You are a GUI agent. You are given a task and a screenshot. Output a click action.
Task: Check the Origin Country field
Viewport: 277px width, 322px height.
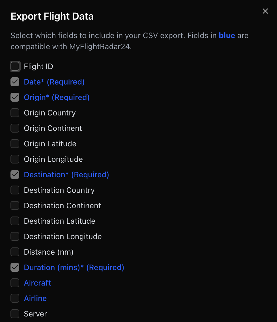click(15, 113)
